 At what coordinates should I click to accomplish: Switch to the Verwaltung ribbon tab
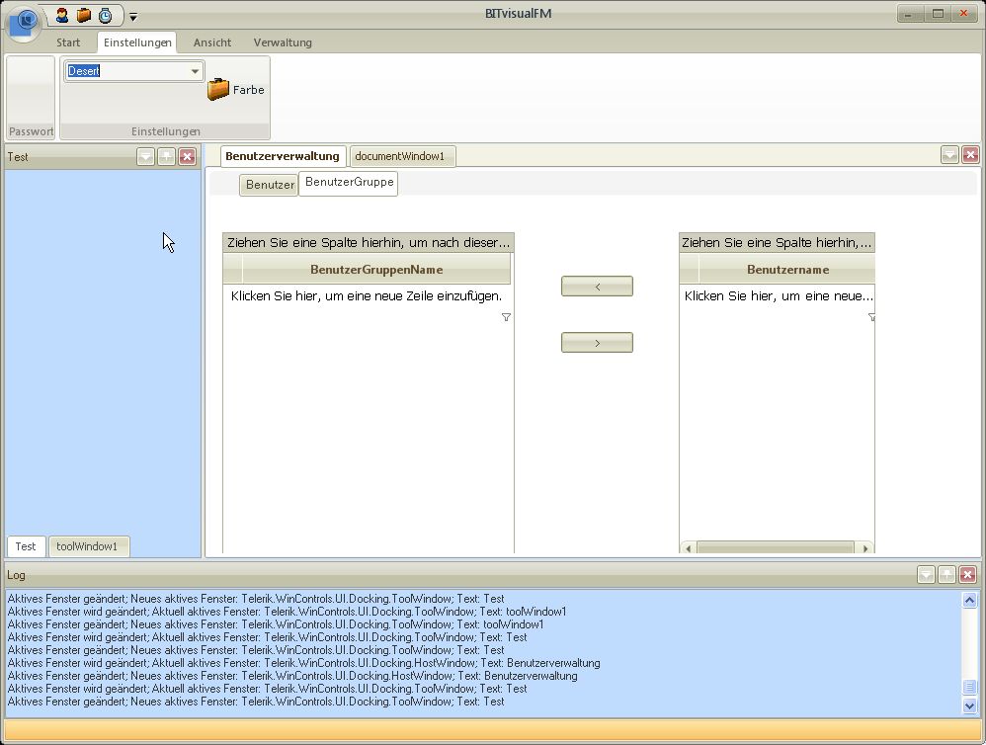(x=283, y=42)
